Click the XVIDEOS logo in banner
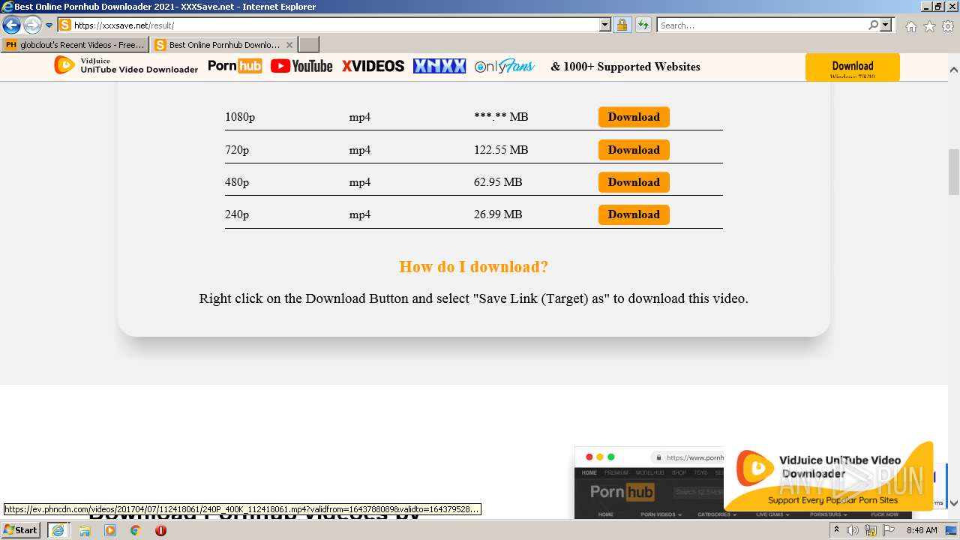This screenshot has height=540, width=960. [x=373, y=66]
